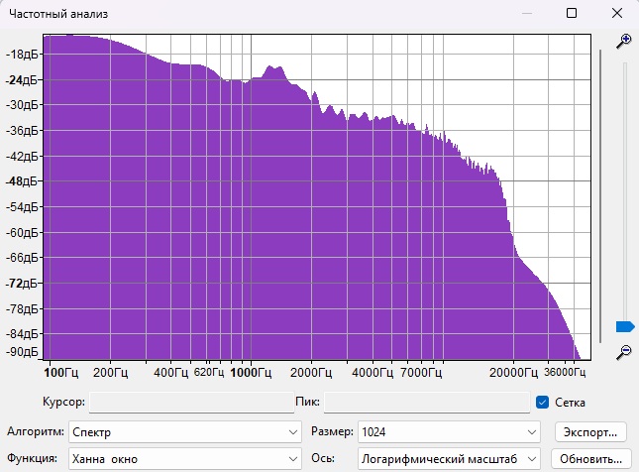
Task: Open the Ось dropdown showing Логарифмический масштаб
Action: [x=449, y=459]
